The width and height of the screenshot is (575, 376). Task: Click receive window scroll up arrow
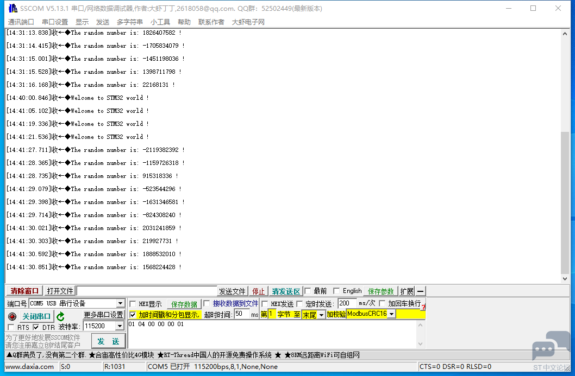565,33
